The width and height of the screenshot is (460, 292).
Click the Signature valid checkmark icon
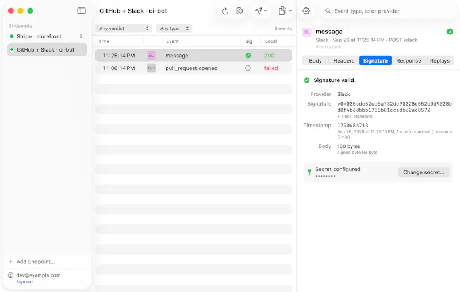[306, 80]
